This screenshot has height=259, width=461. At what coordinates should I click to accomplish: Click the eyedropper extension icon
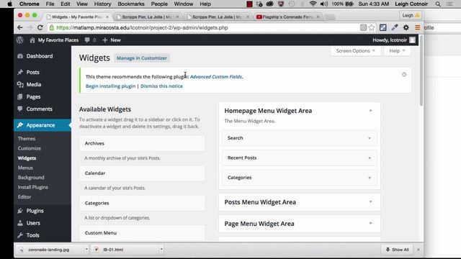tap(395, 27)
